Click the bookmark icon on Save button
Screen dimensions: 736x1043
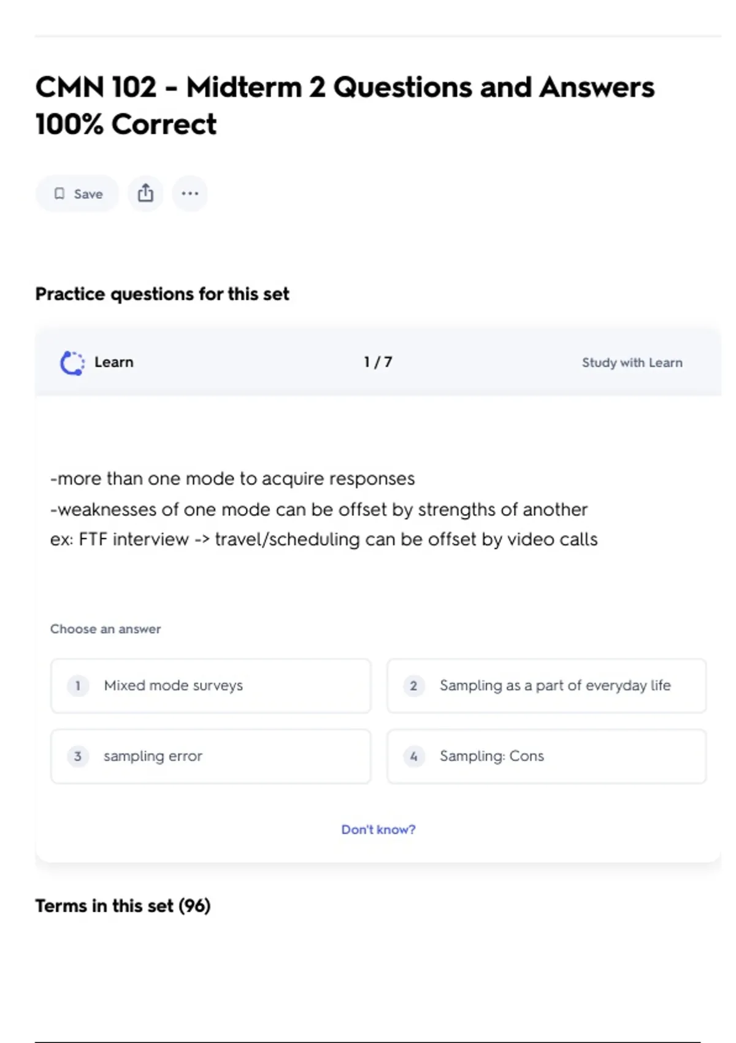tap(59, 194)
